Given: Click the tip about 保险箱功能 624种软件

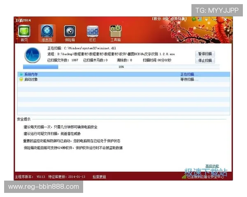Looking at the screenshot, I should (73, 148).
